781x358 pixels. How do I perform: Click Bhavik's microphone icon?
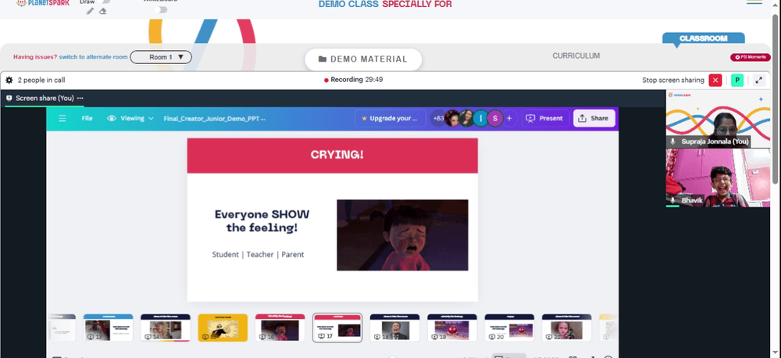pyautogui.click(x=672, y=200)
